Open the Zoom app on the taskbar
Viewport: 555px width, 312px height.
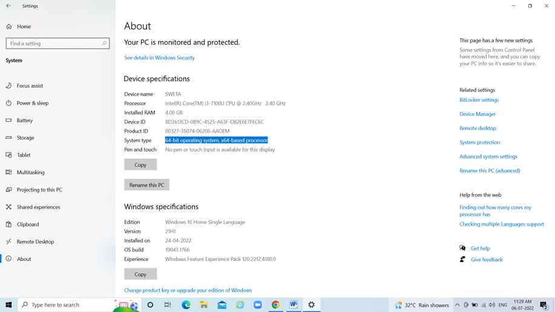[258, 305]
